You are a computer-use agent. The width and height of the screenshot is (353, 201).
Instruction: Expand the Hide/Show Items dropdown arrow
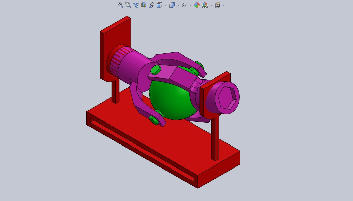(191, 5)
